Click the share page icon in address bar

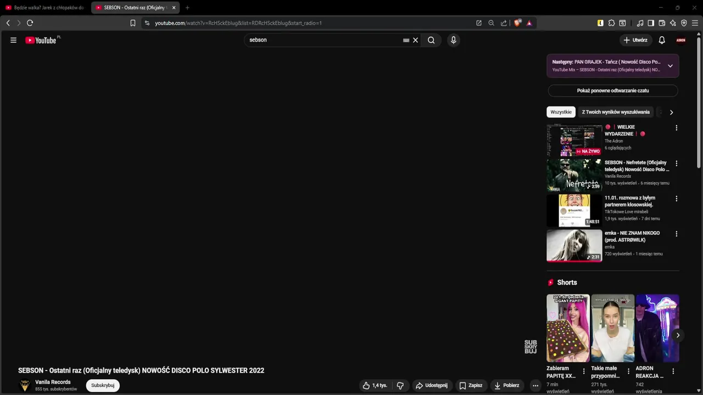click(x=504, y=23)
